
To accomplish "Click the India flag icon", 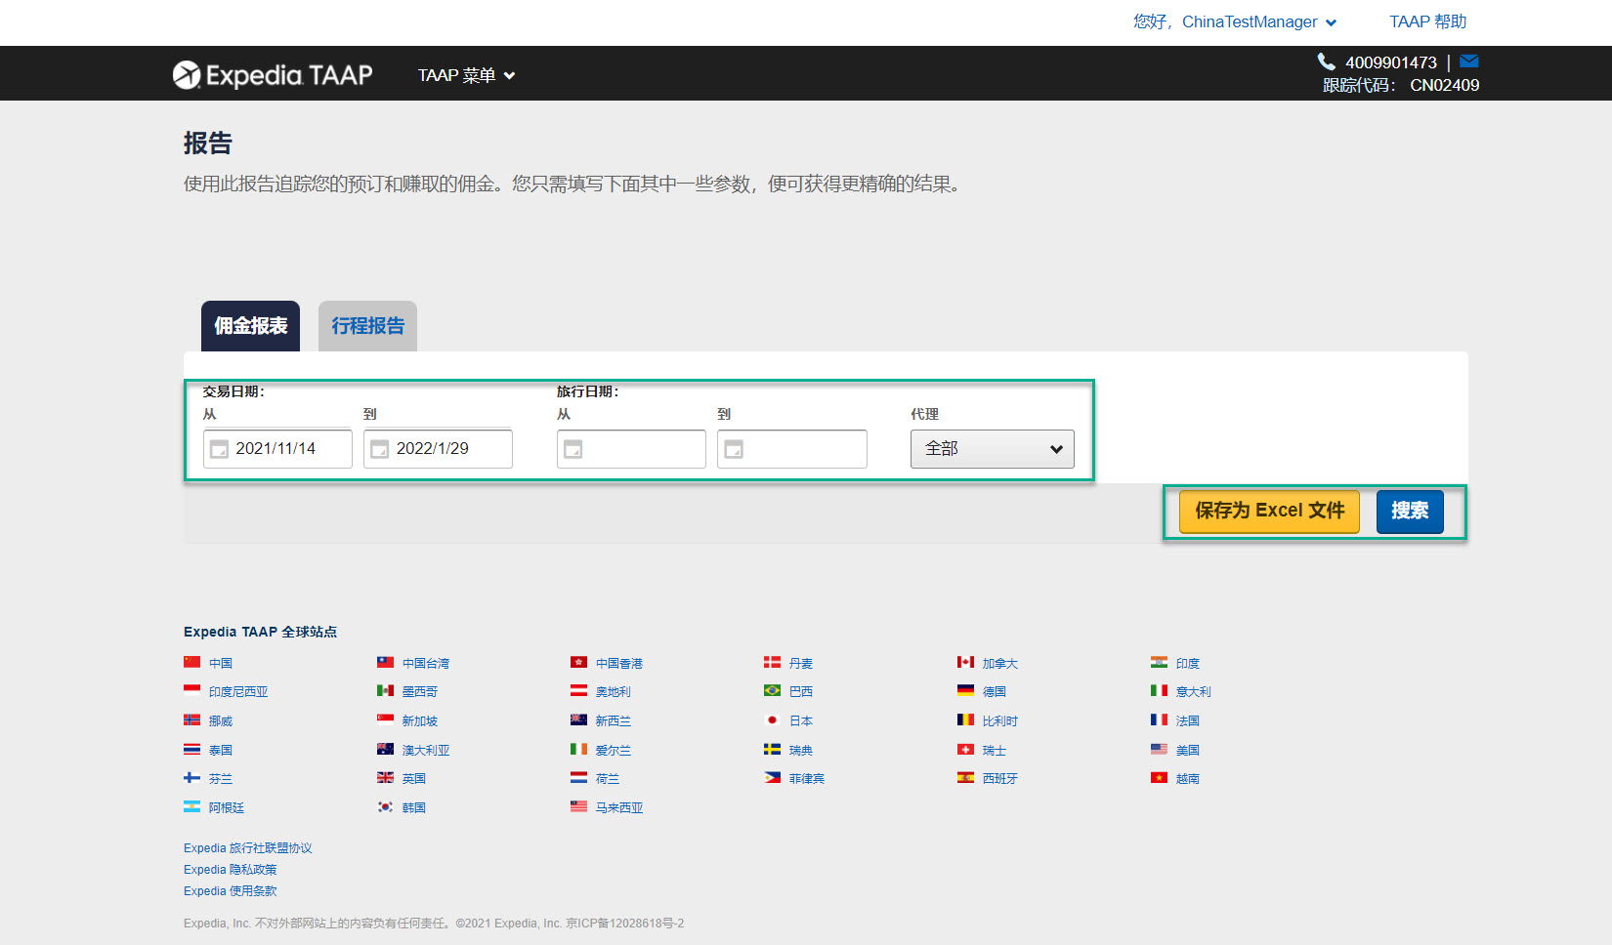I will [1160, 662].
